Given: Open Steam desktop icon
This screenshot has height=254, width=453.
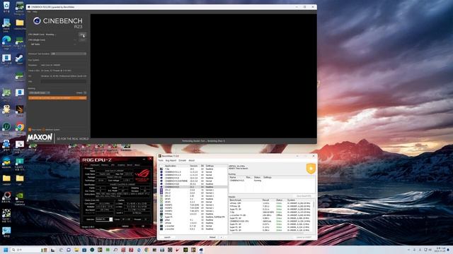Looking at the screenshot, I should point(19,59).
